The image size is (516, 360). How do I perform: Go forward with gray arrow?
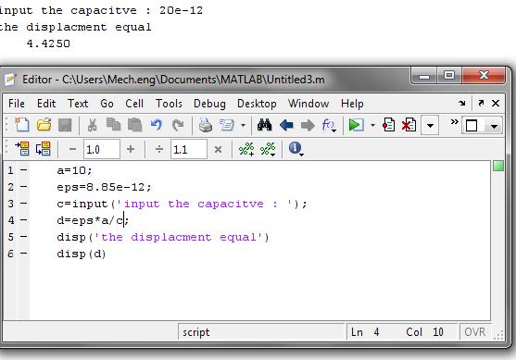point(308,125)
